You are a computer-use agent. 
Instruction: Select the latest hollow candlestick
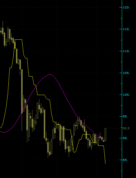[105, 134]
